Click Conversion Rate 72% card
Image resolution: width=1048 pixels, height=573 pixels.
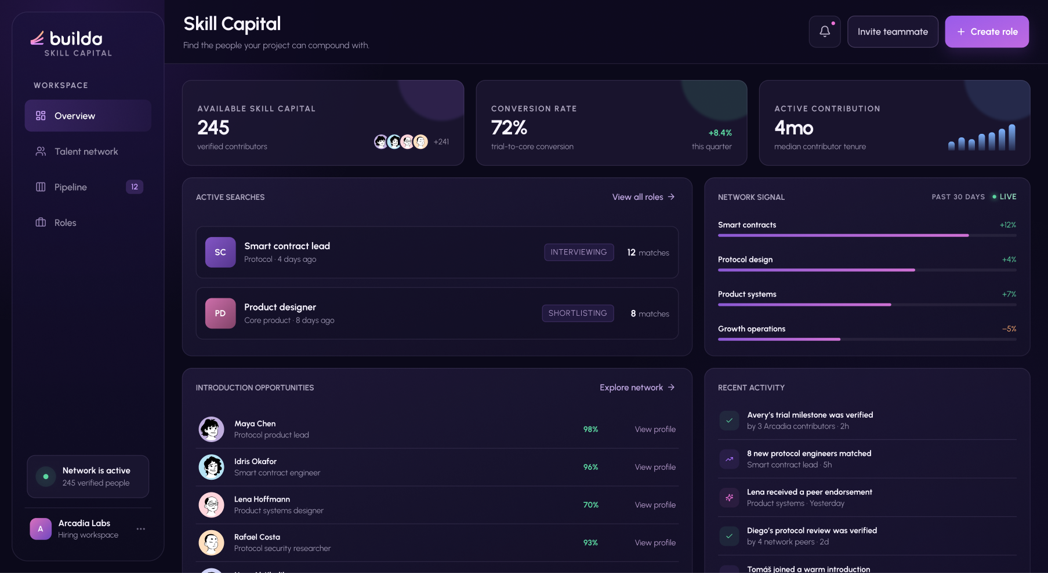pos(611,123)
